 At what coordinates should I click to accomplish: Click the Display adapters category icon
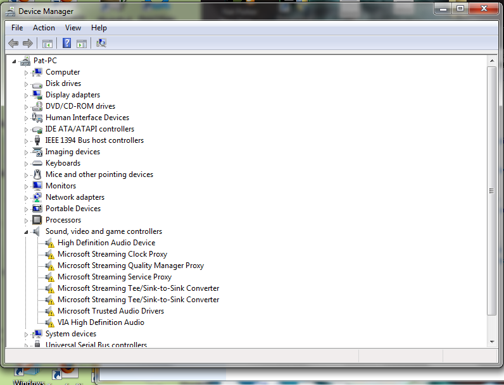(37, 95)
